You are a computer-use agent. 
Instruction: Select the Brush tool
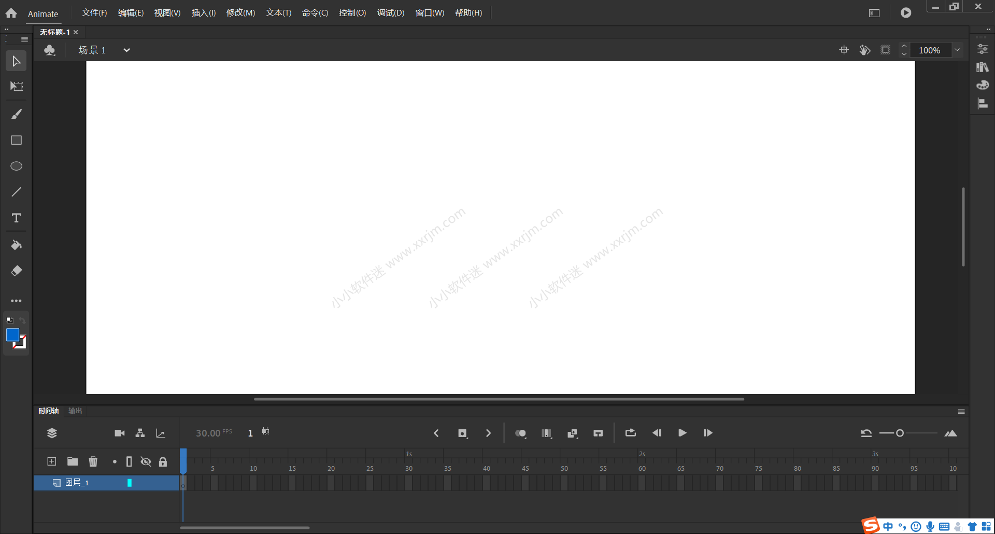[x=17, y=114]
